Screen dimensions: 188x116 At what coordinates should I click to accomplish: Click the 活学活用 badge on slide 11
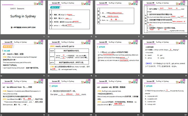point(100,86)
